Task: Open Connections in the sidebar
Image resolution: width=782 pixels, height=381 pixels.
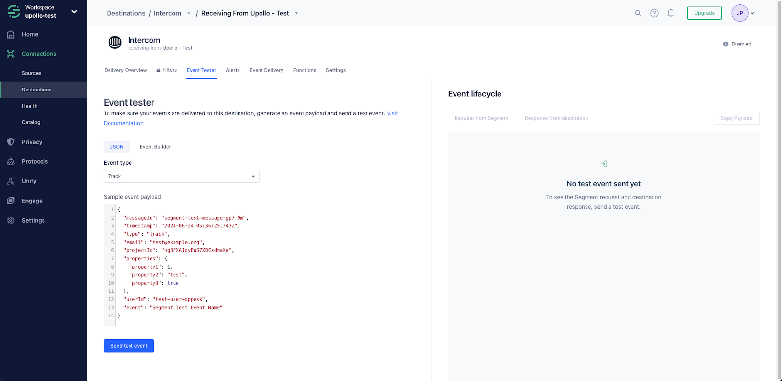Action: tap(39, 54)
